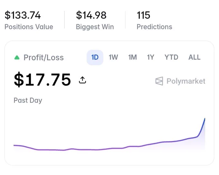Click the Biggest Win label

click(95, 27)
